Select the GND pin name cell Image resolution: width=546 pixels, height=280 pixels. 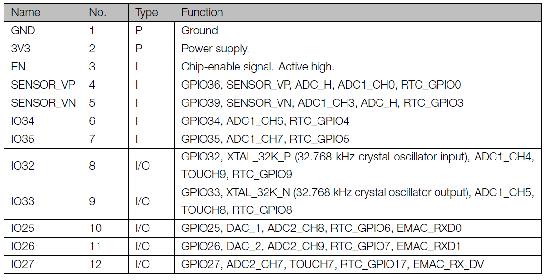[x=23, y=30]
